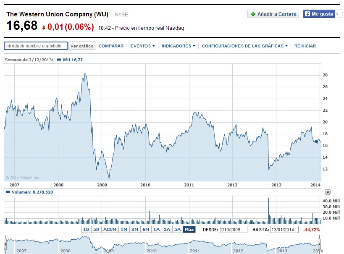Viewport: 344px width, 254px height.
Task: Click the -14,72% change value
Action: point(312,230)
